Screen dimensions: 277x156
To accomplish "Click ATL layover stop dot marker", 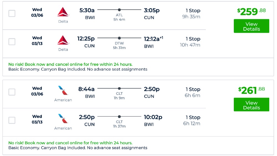I will 119,10.
